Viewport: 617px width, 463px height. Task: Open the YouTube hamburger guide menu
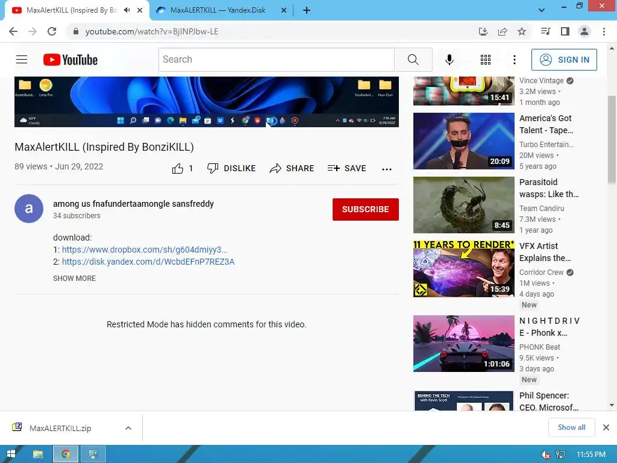[22, 60]
